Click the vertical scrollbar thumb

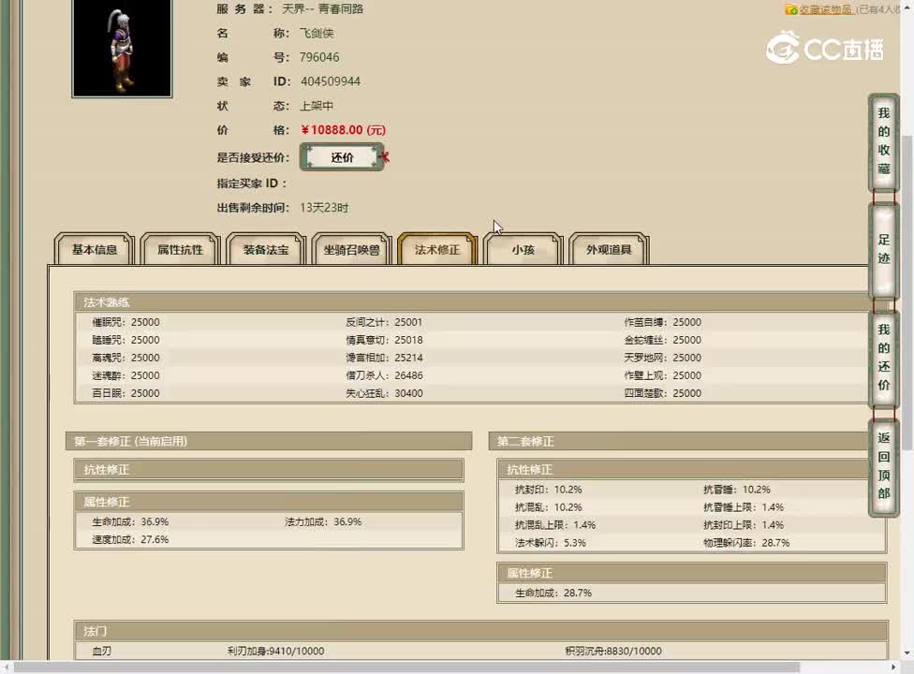[x=907, y=291]
